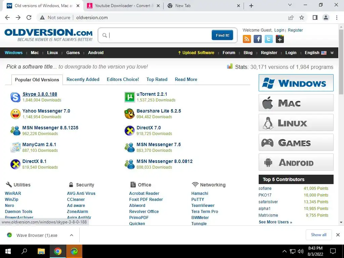The image size is (344, 258).
Task: Click the Find It! button
Action: click(x=222, y=35)
